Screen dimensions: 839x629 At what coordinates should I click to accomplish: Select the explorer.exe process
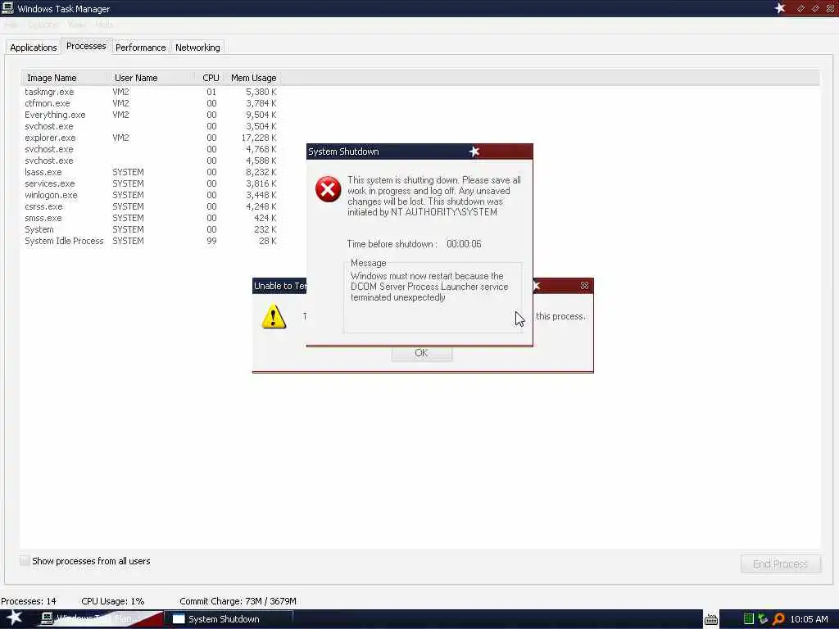pos(151,138)
